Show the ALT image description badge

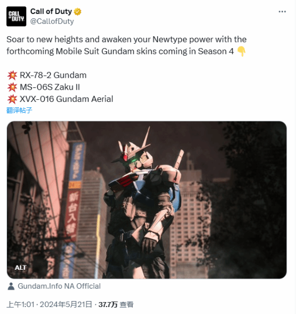point(20,268)
